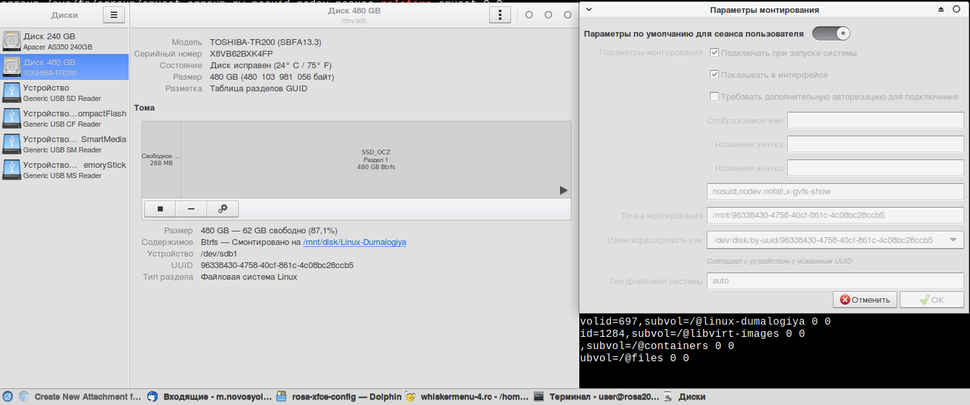
Task: Delete the partition with the minus button
Action: tap(191, 209)
